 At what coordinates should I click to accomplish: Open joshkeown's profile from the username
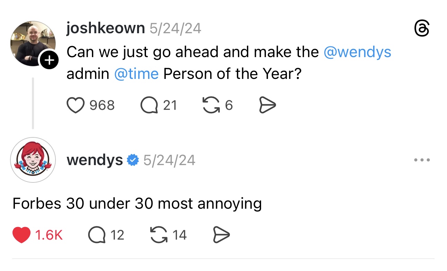(106, 28)
